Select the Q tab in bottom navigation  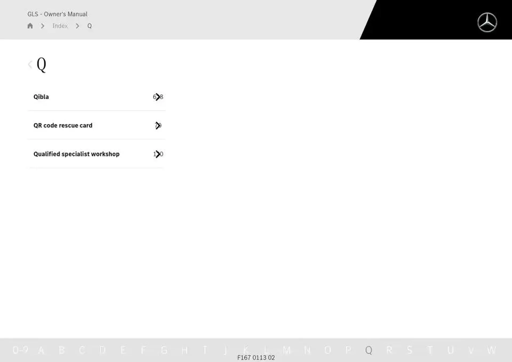click(x=368, y=349)
